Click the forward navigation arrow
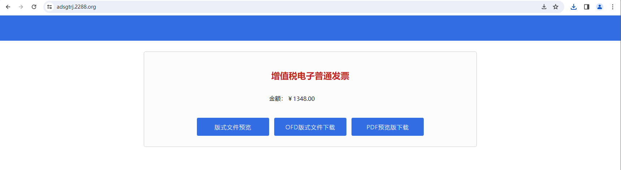The width and height of the screenshot is (621, 170). coord(21,7)
